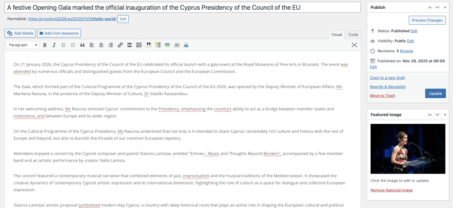This screenshot has width=453, height=208.
Task: Open the Paragraph format dropdown
Action: 23,45
